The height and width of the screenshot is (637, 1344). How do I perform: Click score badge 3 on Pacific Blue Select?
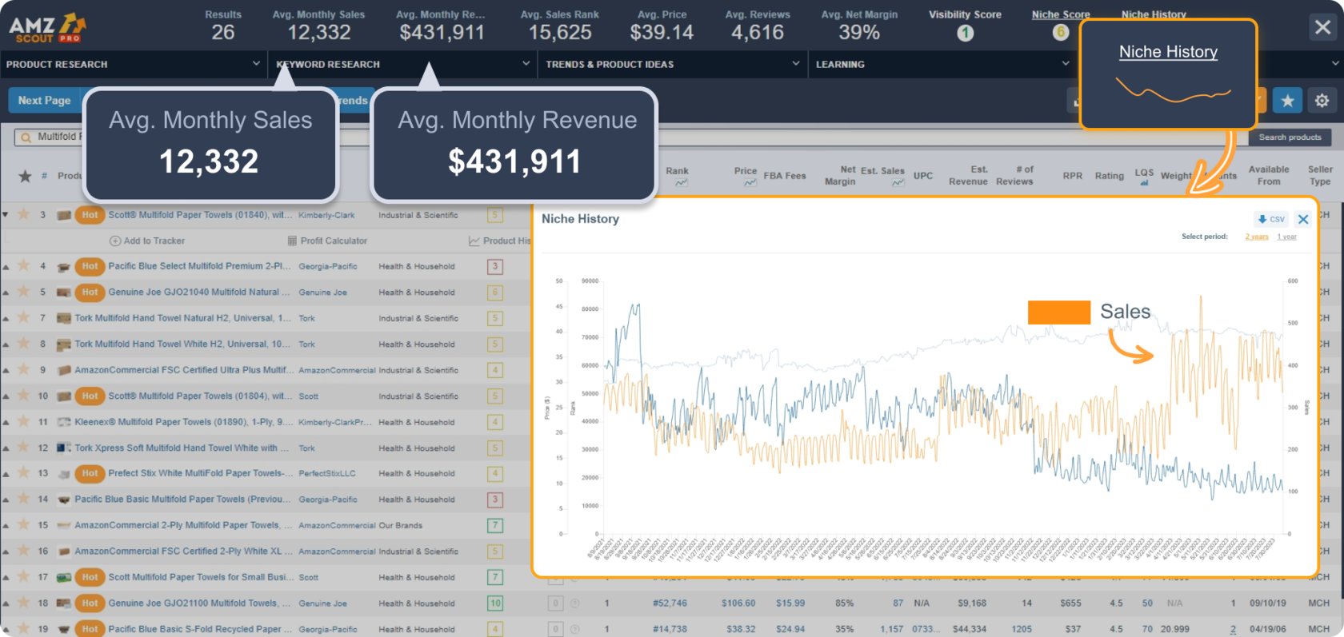pyautogui.click(x=495, y=266)
